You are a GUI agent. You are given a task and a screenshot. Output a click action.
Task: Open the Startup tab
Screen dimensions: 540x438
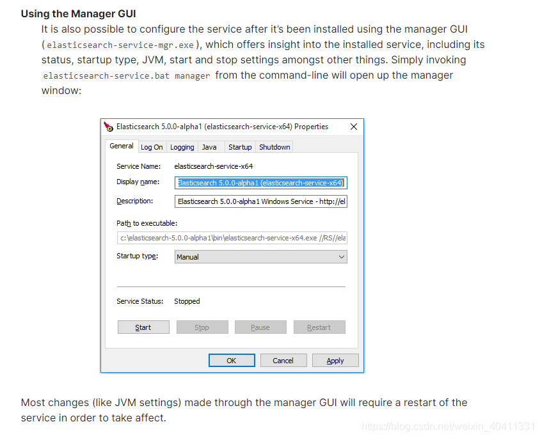240,146
